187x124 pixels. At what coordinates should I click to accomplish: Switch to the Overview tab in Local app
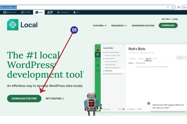(132, 59)
